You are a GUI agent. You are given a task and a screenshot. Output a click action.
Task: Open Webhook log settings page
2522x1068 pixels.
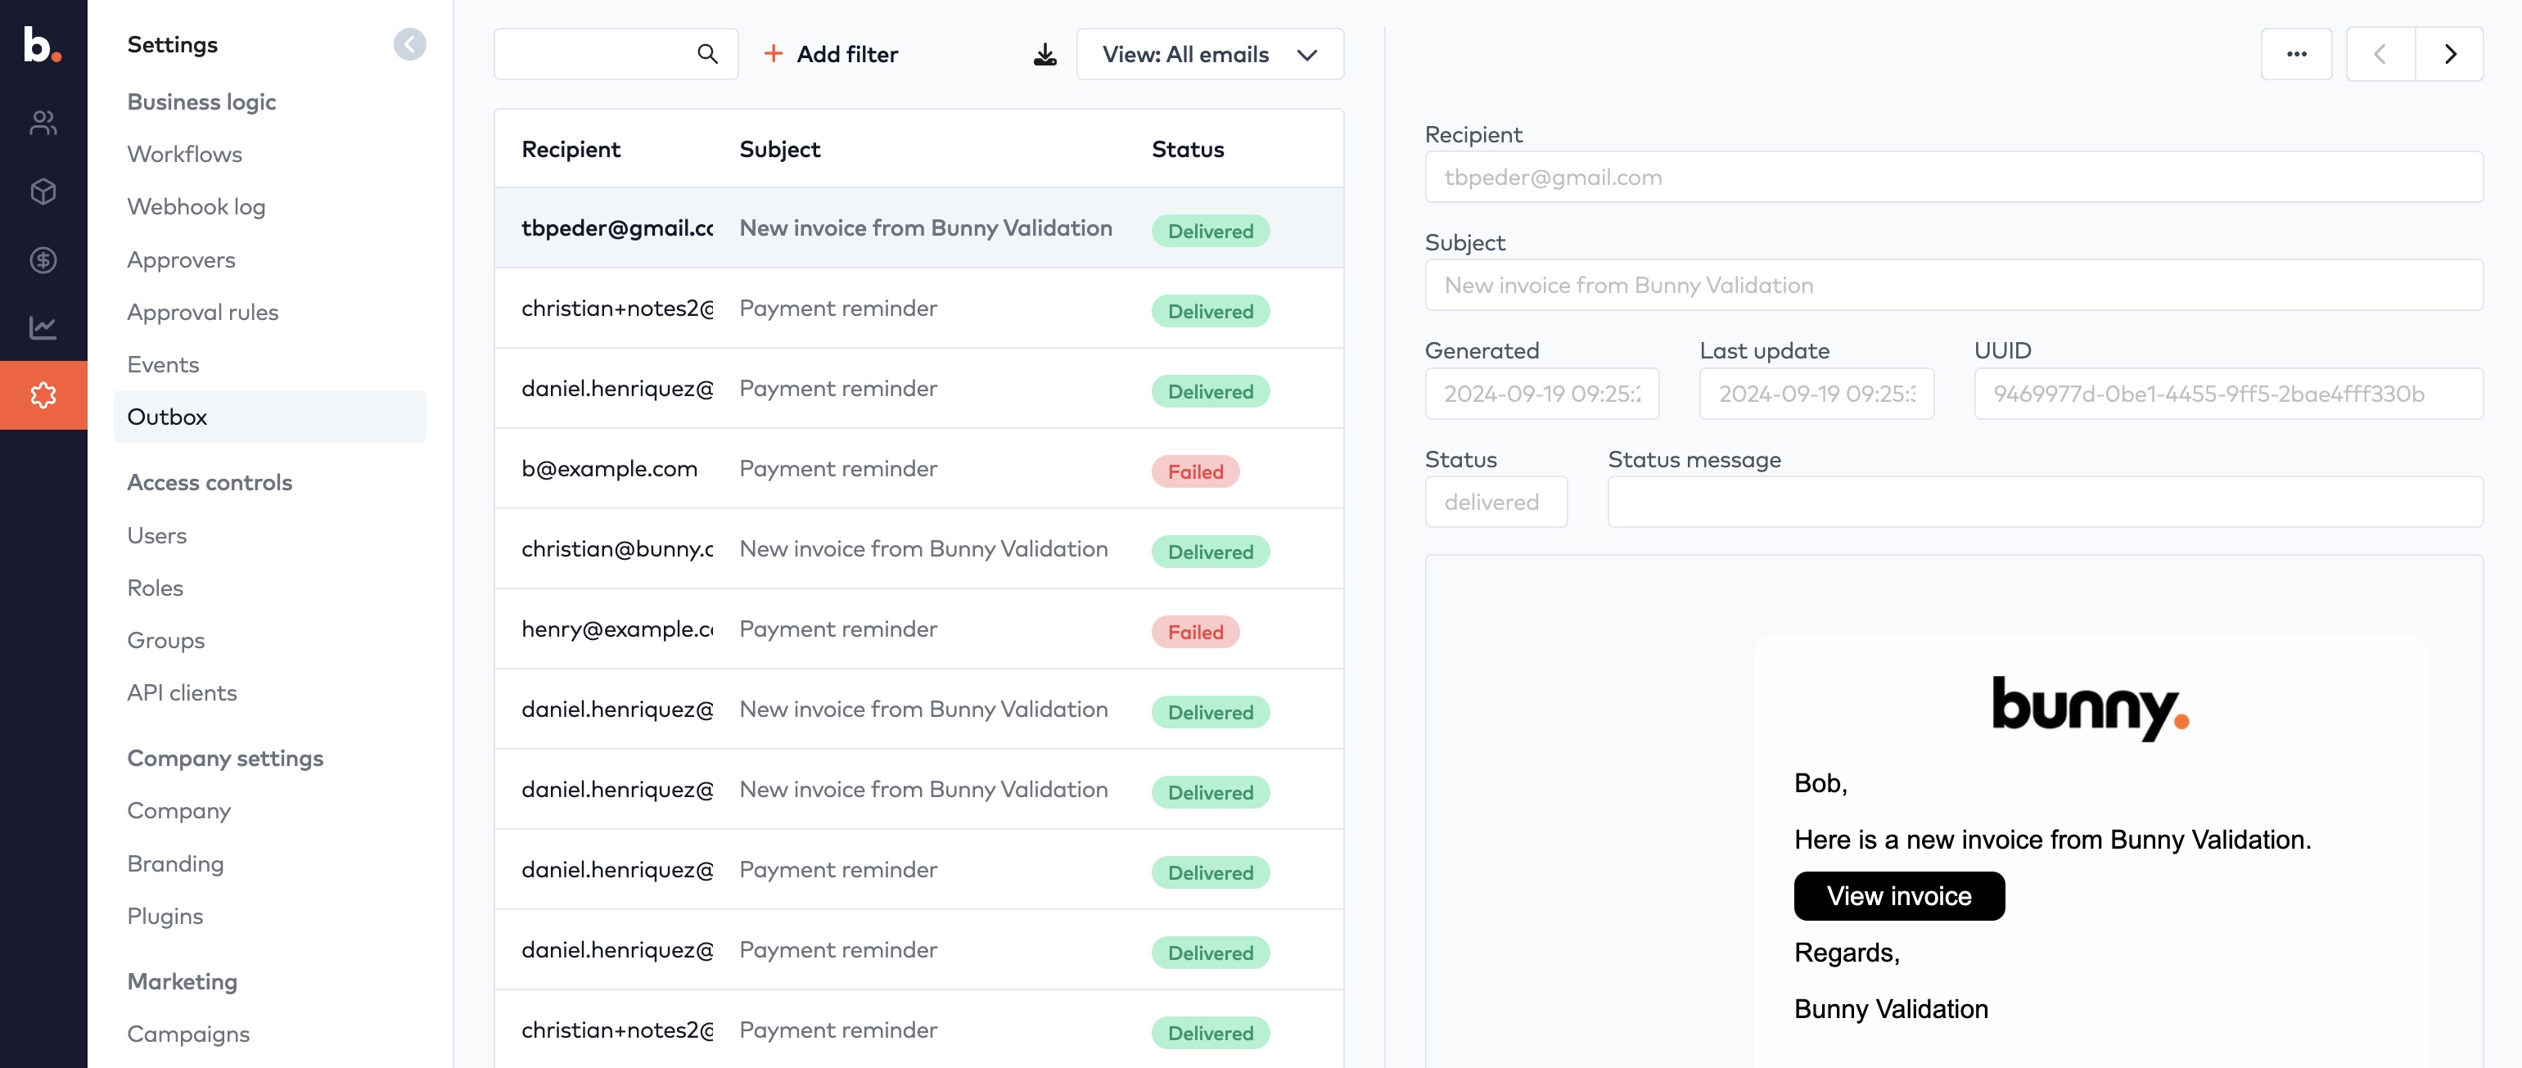tap(196, 206)
